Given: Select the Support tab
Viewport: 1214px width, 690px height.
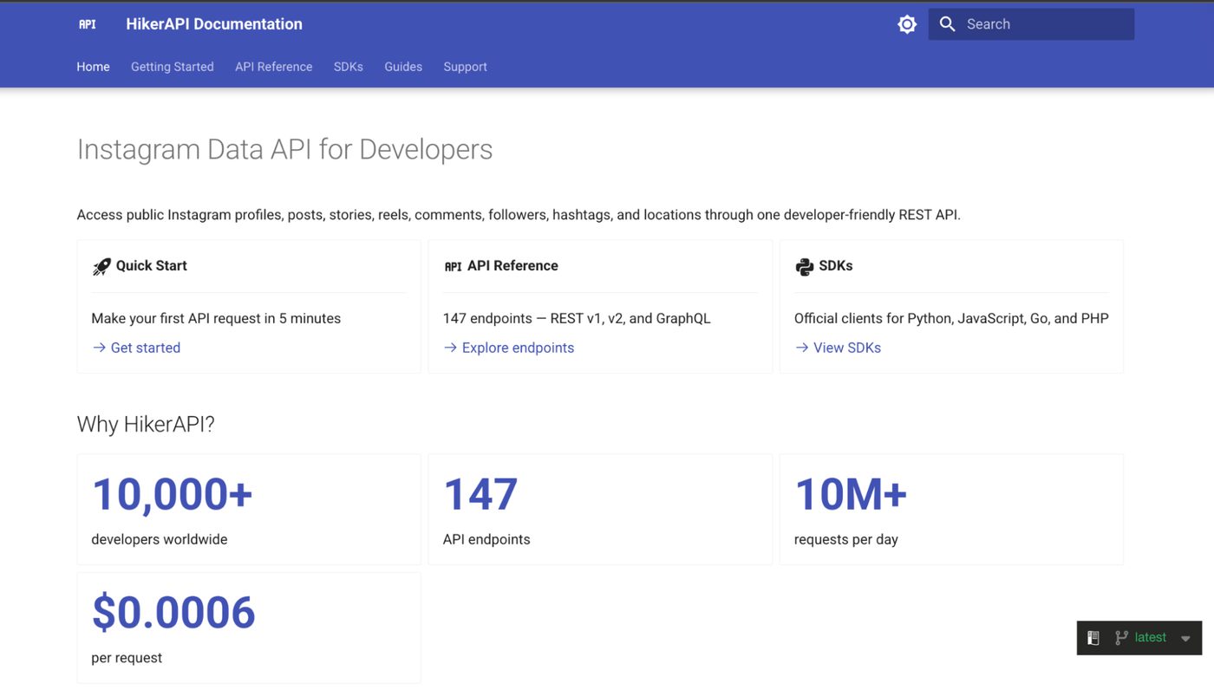Looking at the screenshot, I should pos(465,67).
